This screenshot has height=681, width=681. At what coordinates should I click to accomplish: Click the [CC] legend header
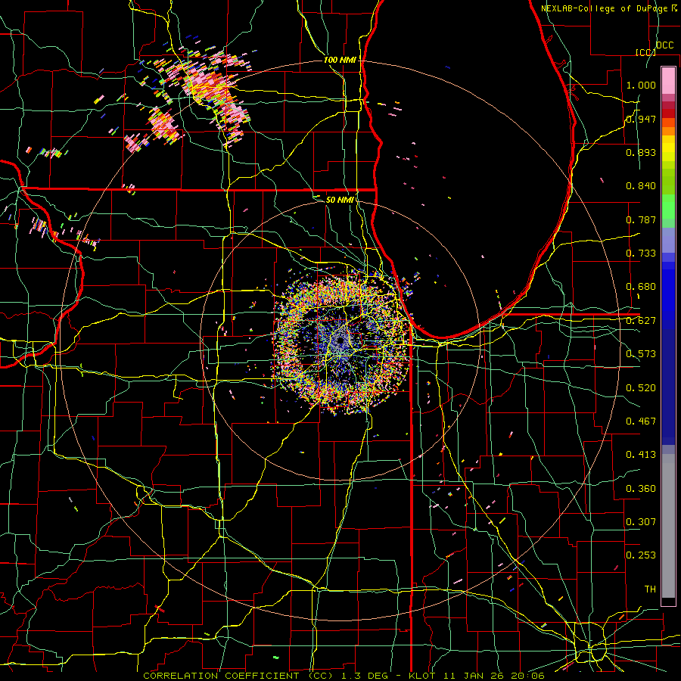click(645, 52)
